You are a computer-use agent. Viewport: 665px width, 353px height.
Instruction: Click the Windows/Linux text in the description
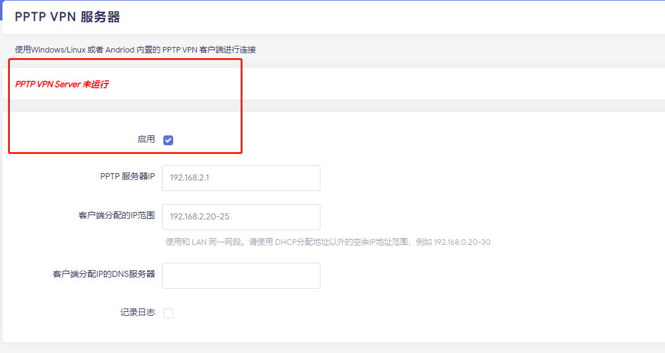click(x=58, y=49)
